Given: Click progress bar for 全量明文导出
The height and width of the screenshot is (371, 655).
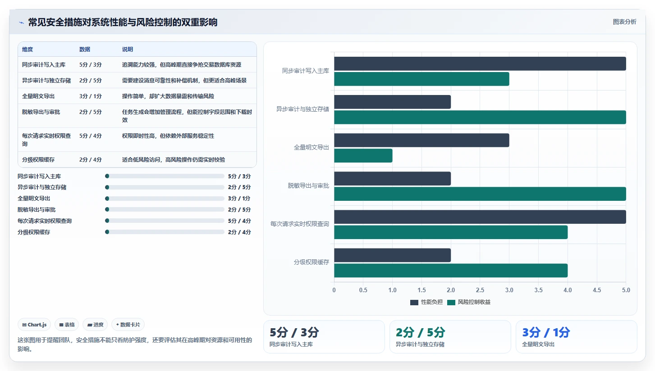Looking at the screenshot, I should click(x=164, y=199).
